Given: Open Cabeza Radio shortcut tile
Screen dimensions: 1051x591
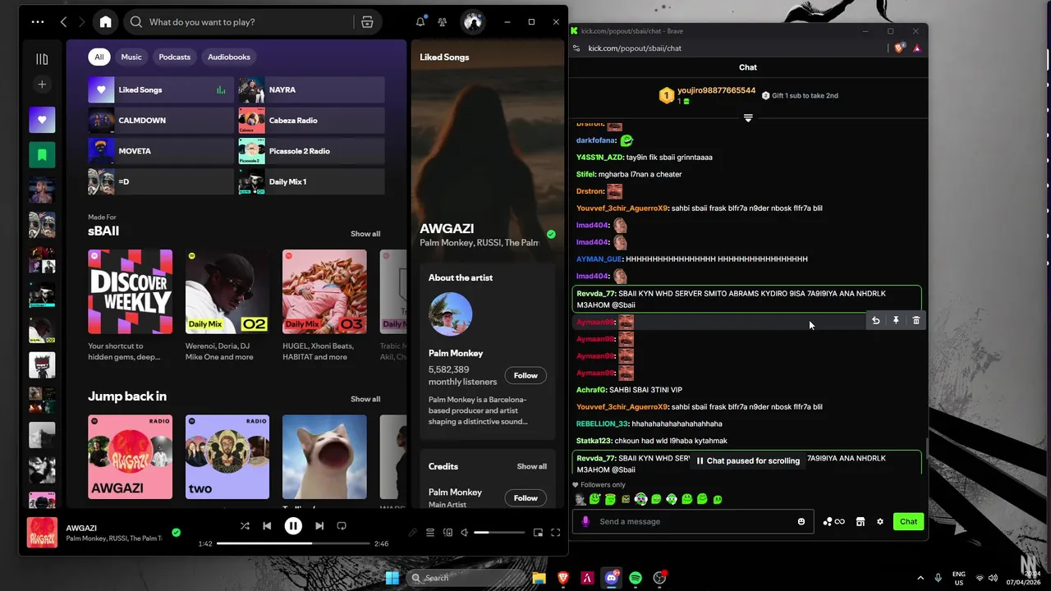Looking at the screenshot, I should tap(311, 120).
